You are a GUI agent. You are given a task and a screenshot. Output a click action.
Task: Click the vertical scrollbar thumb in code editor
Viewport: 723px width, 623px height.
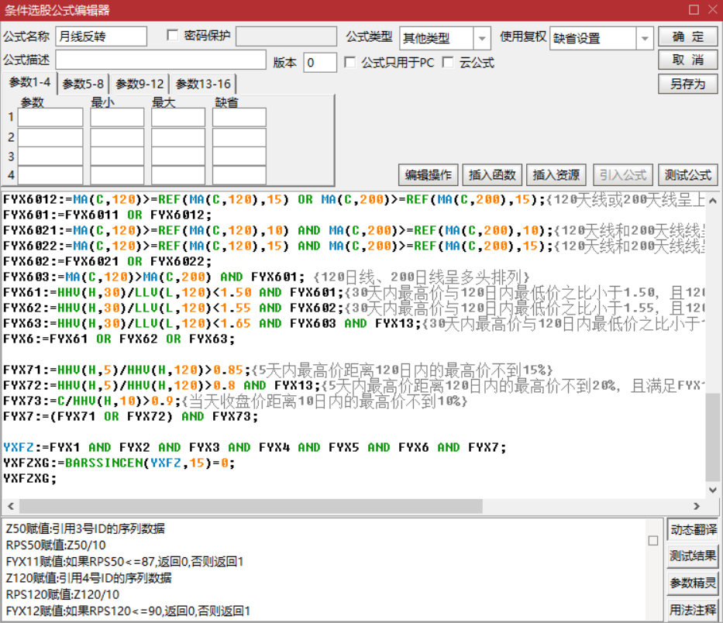click(x=712, y=436)
